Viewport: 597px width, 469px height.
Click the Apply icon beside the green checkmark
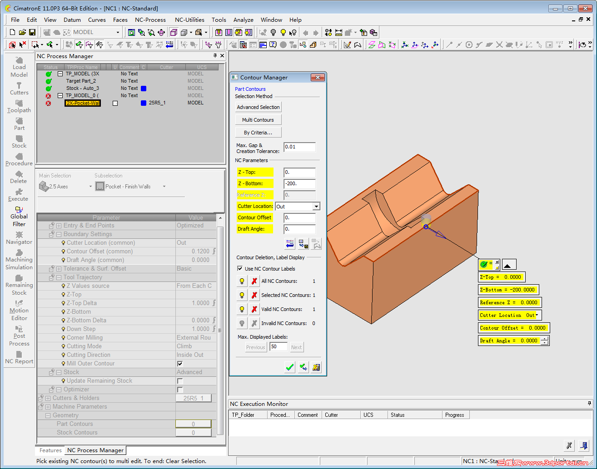pos(303,367)
